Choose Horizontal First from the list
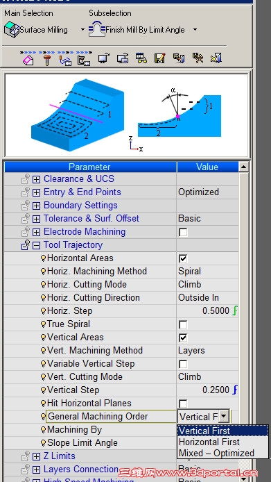Viewport: 271px width, 482px height. tap(222, 442)
